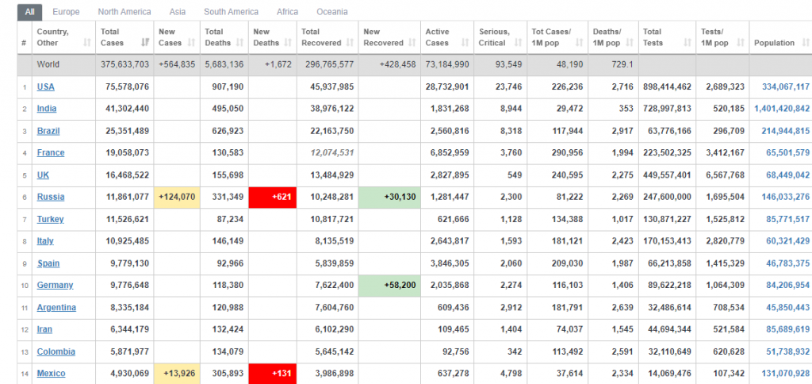Screen dimensions: 812x384
Task: Show the Africa tab
Action: pyautogui.click(x=287, y=11)
